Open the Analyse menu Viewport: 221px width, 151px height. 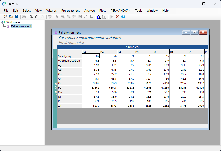click(x=89, y=11)
